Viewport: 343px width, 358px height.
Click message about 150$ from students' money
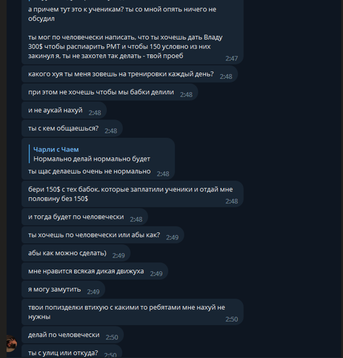point(132,194)
